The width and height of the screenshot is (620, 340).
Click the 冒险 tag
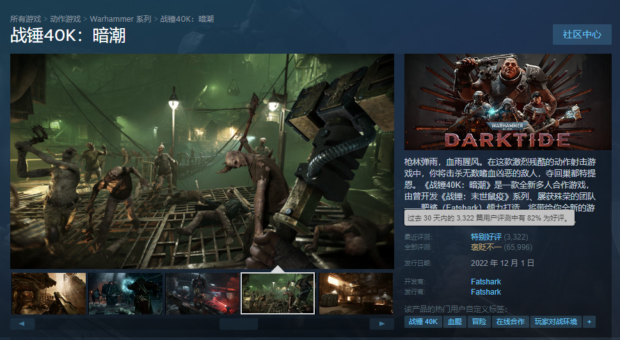click(479, 322)
